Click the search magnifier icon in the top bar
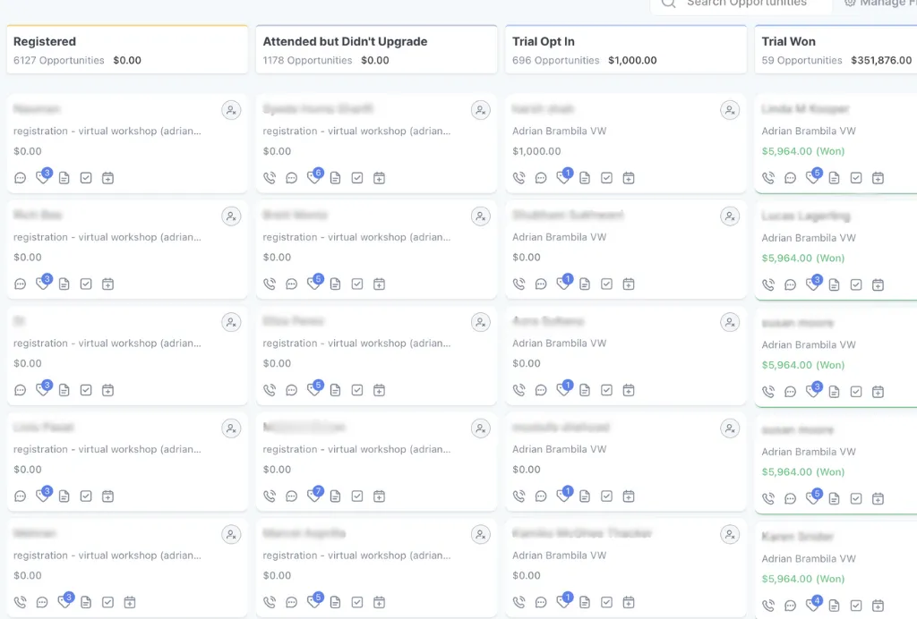Viewport: 917px width, 619px height. pos(668,4)
